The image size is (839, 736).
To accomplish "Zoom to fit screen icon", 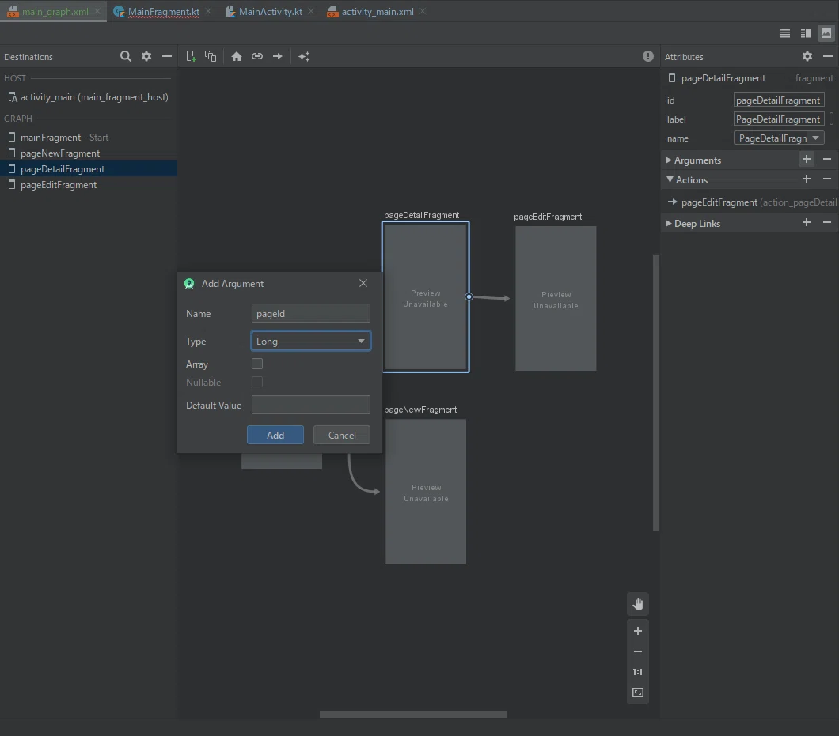I will (x=638, y=693).
